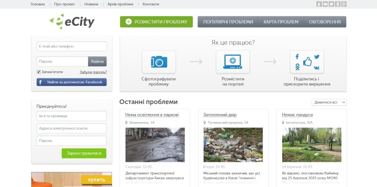Switch to Карта проблем tab

click(x=281, y=22)
